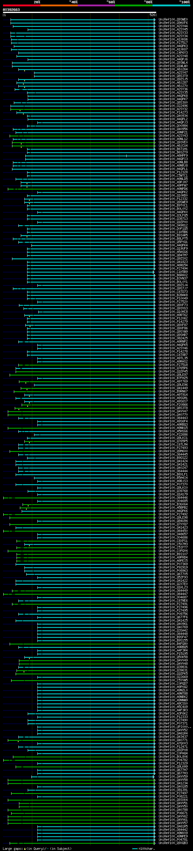Select the UniRef100_A9RT62 label
This screenshot has height=851, width=193.
(x=173, y=315)
